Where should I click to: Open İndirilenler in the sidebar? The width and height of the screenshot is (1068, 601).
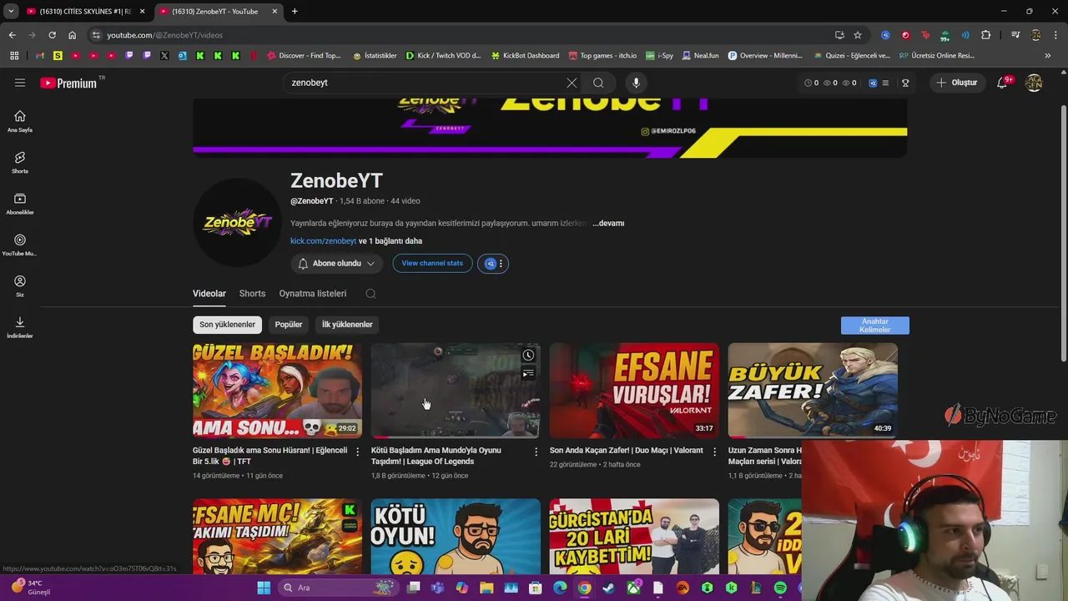point(20,327)
